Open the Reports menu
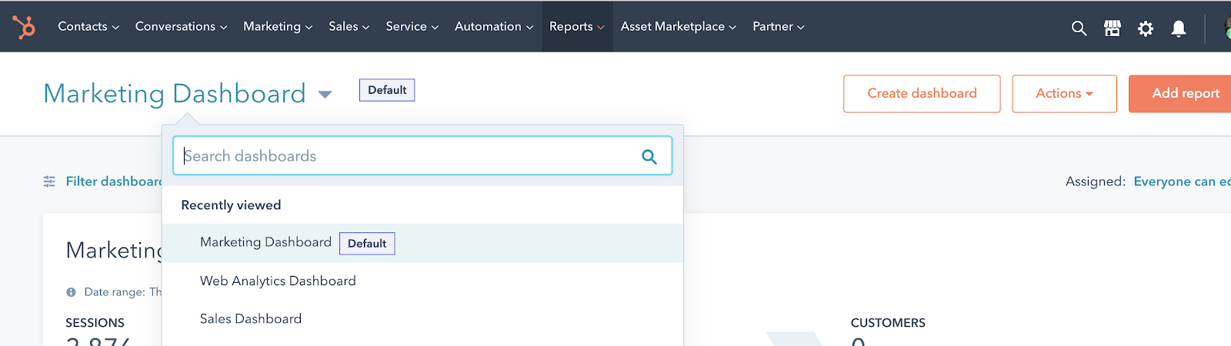 point(577,26)
